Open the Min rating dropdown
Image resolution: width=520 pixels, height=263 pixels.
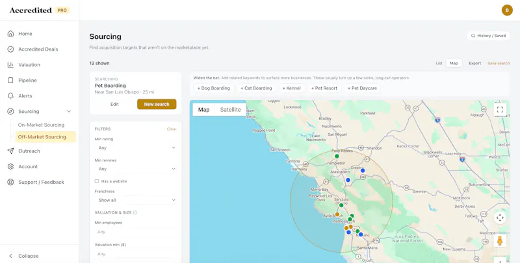tap(136, 147)
